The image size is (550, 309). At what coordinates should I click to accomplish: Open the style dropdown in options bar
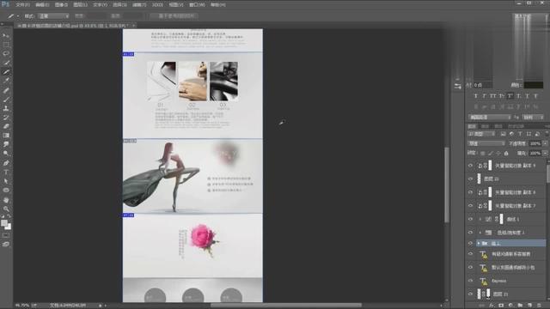53,16
